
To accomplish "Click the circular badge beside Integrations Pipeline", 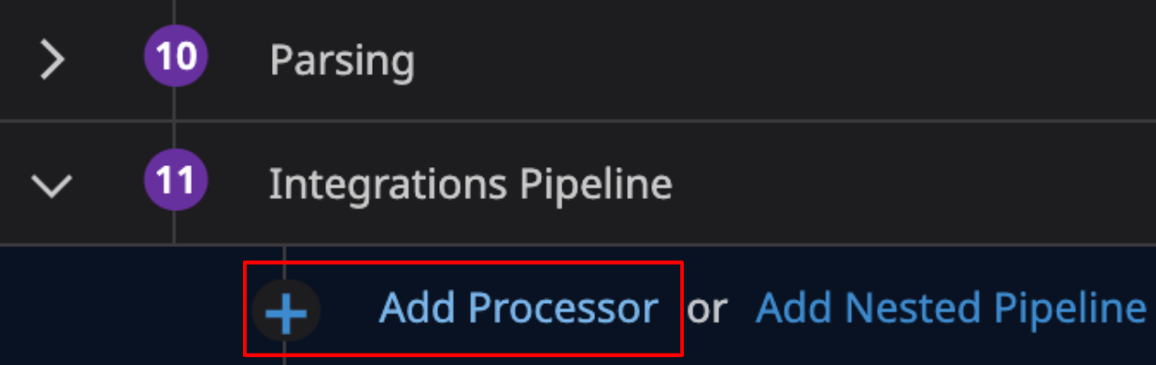I will pyautogui.click(x=177, y=181).
